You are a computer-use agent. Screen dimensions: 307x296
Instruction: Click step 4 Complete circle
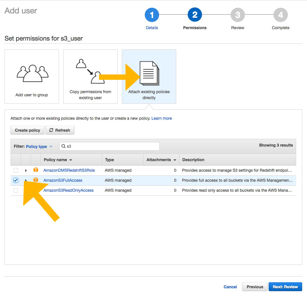tap(281, 15)
